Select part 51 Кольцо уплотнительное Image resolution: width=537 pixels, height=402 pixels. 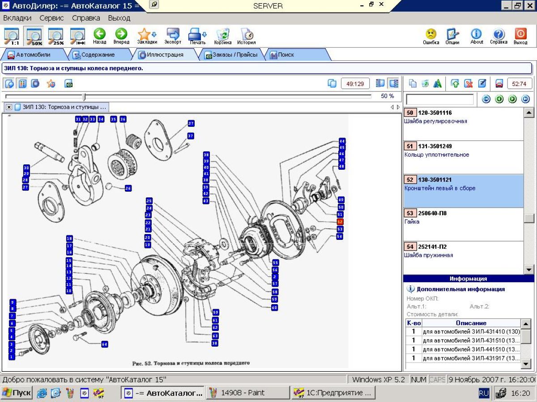tap(463, 158)
